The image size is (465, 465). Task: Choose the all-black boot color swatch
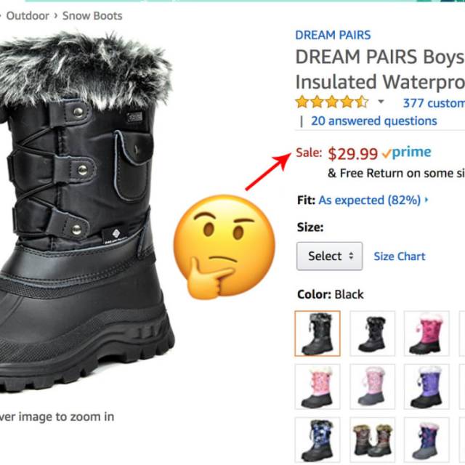tap(372, 333)
